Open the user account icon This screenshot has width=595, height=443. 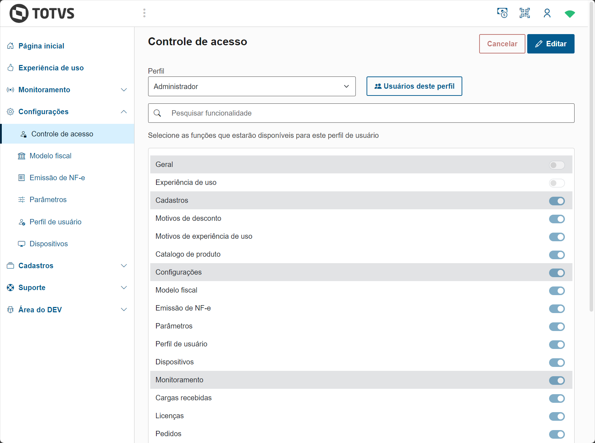click(547, 13)
